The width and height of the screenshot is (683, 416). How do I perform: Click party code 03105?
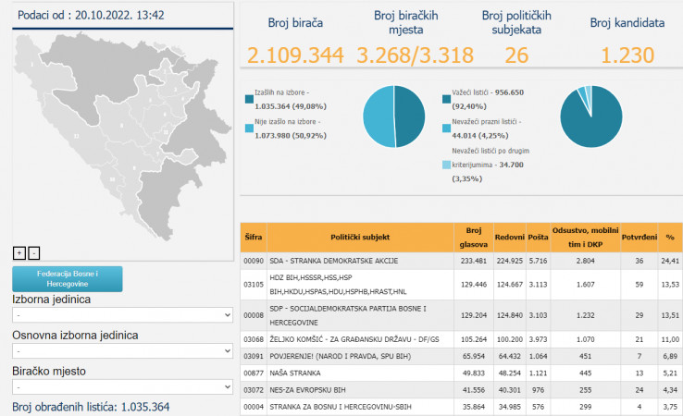click(254, 285)
